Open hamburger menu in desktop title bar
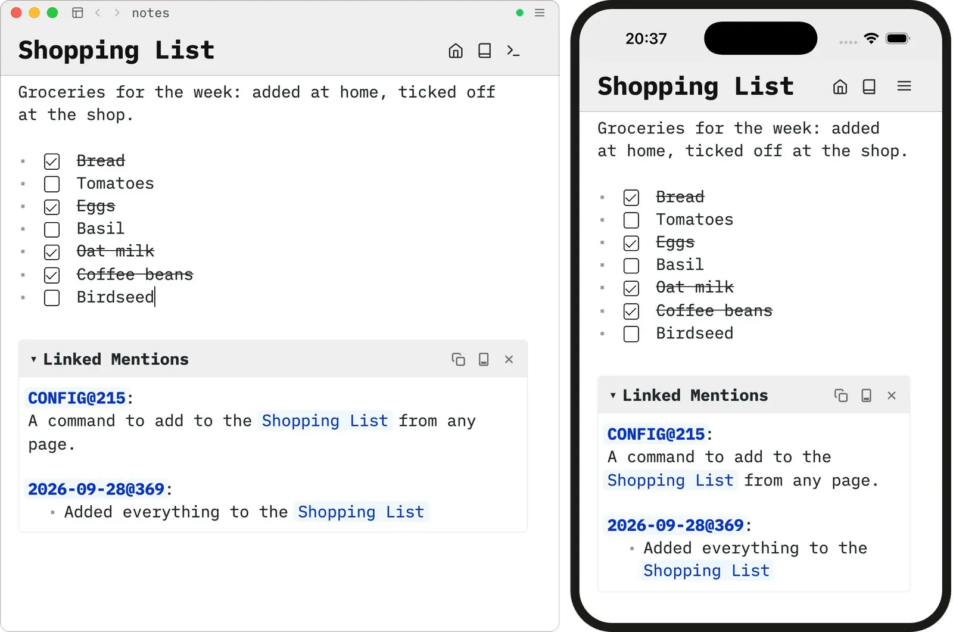The width and height of the screenshot is (953, 632). point(540,13)
